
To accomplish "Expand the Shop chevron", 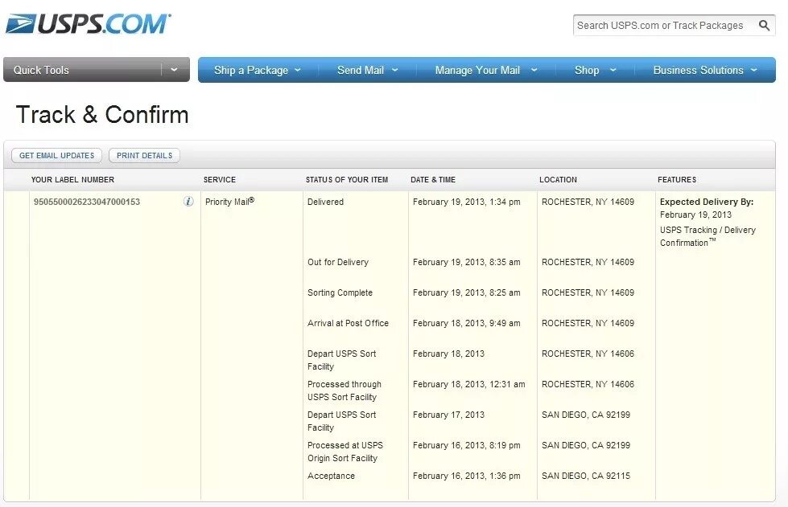I will coord(613,70).
